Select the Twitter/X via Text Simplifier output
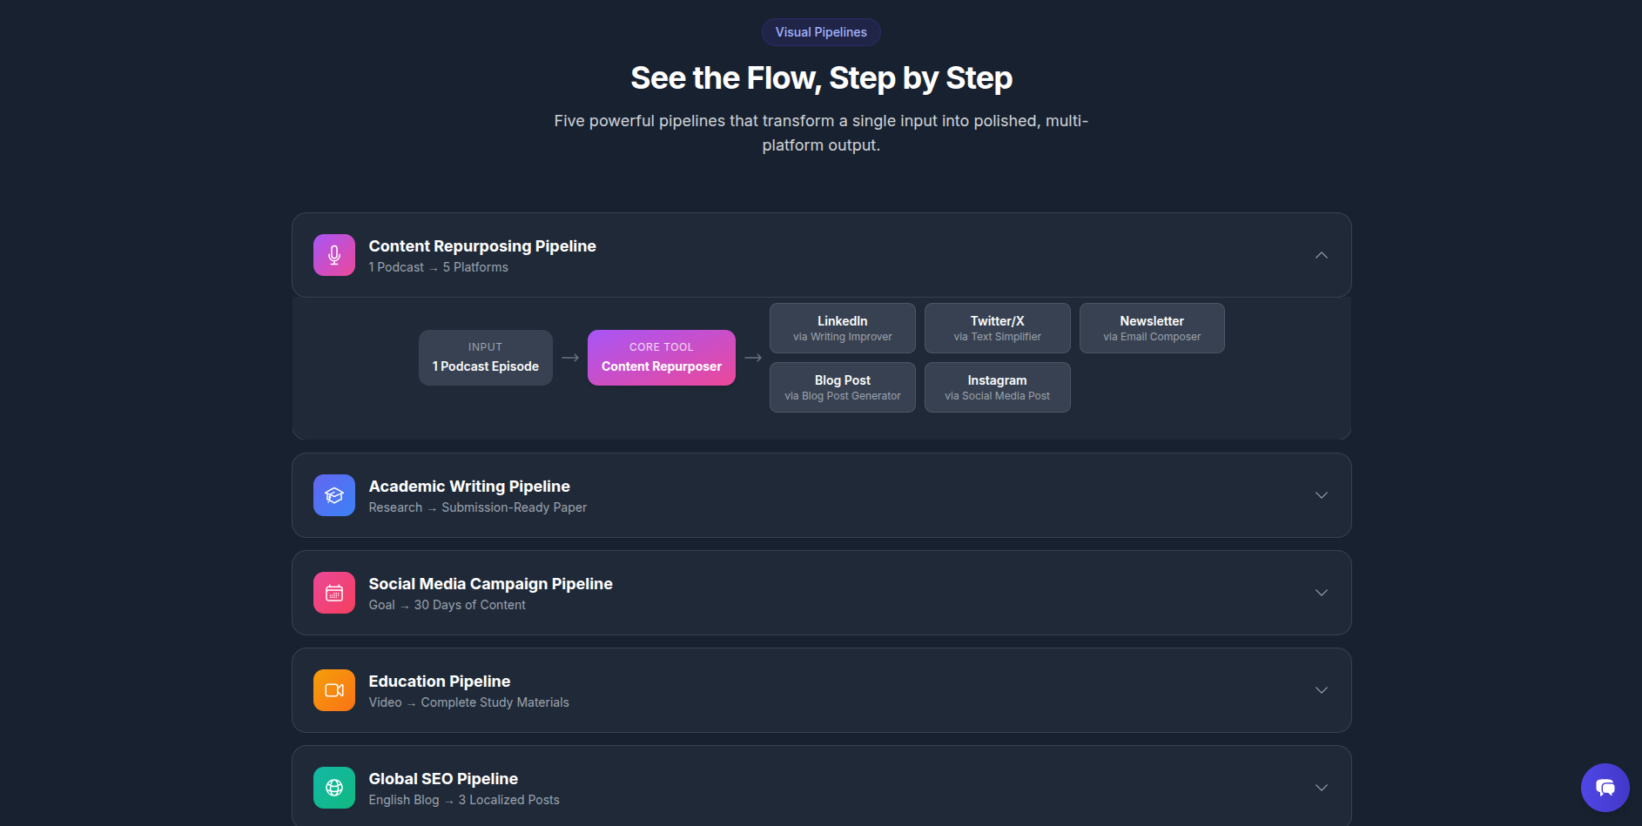 tap(997, 327)
